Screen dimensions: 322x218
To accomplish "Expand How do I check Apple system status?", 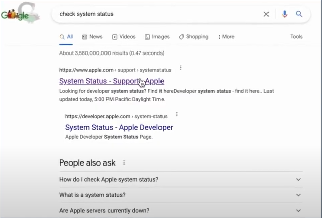I will [181, 179].
